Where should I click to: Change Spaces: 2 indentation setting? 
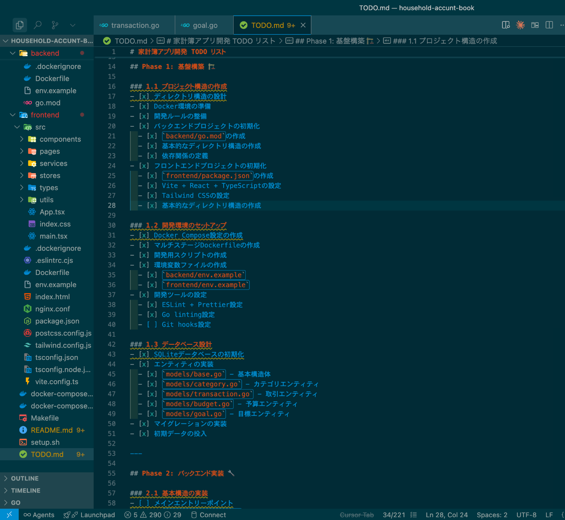click(492, 515)
